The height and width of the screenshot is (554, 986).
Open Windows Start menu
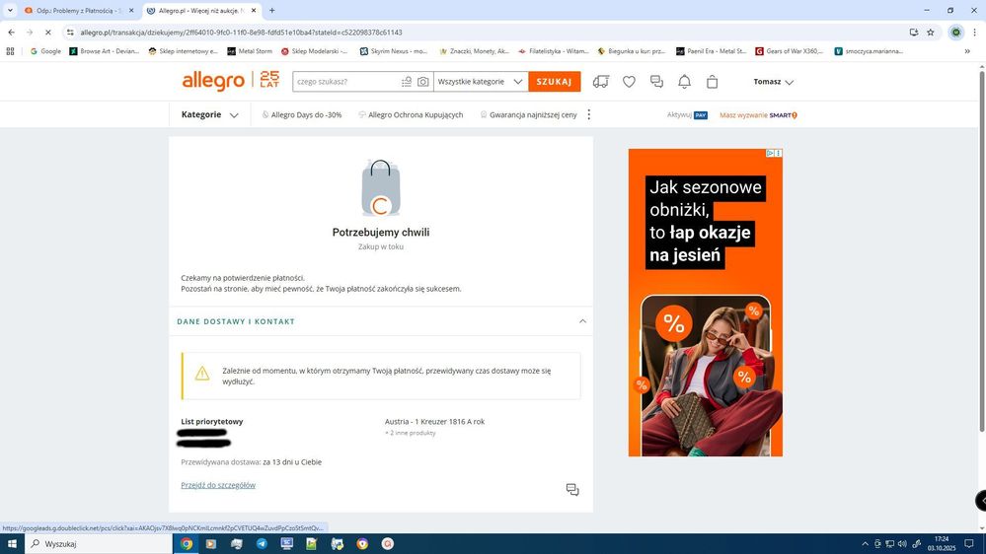[12, 544]
